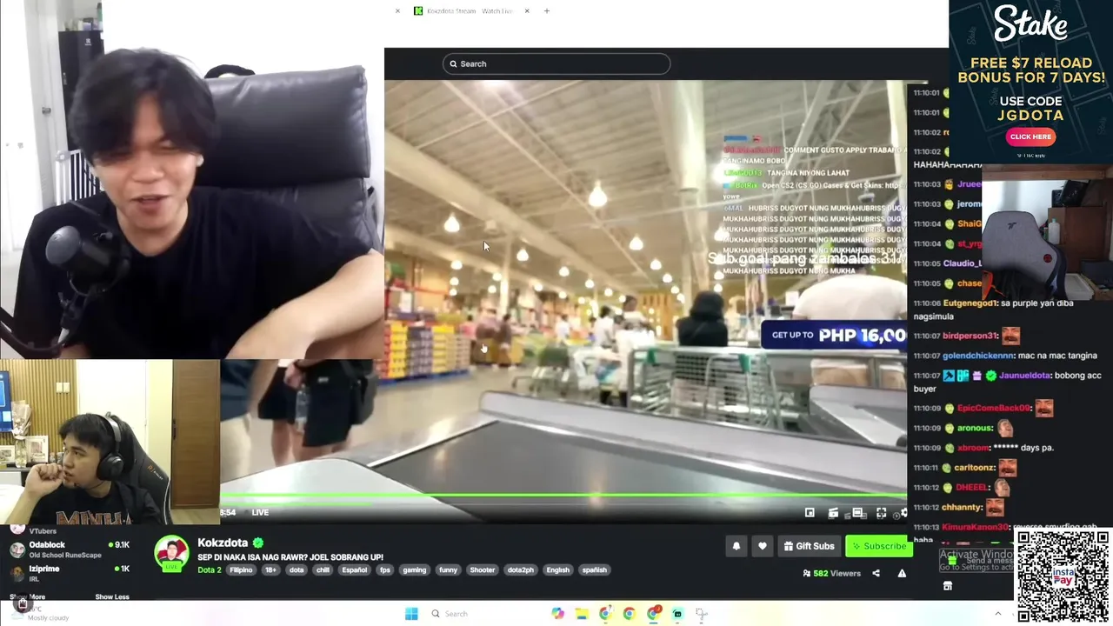Click the JGDOTA promo code text
Viewport: 1113px width, 626px height.
tap(1030, 114)
